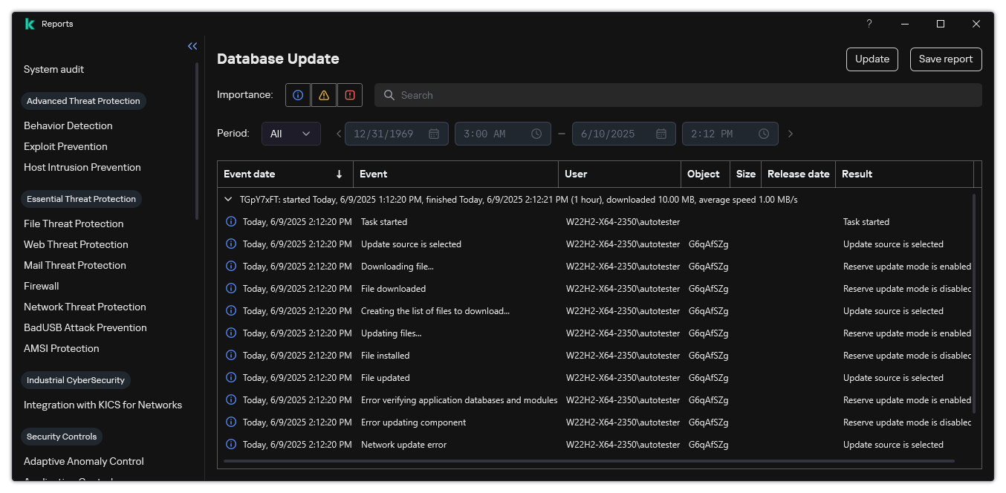Click the clock icon next to 3:00 AM
The width and height of the screenshot is (1006, 493).
click(x=536, y=134)
